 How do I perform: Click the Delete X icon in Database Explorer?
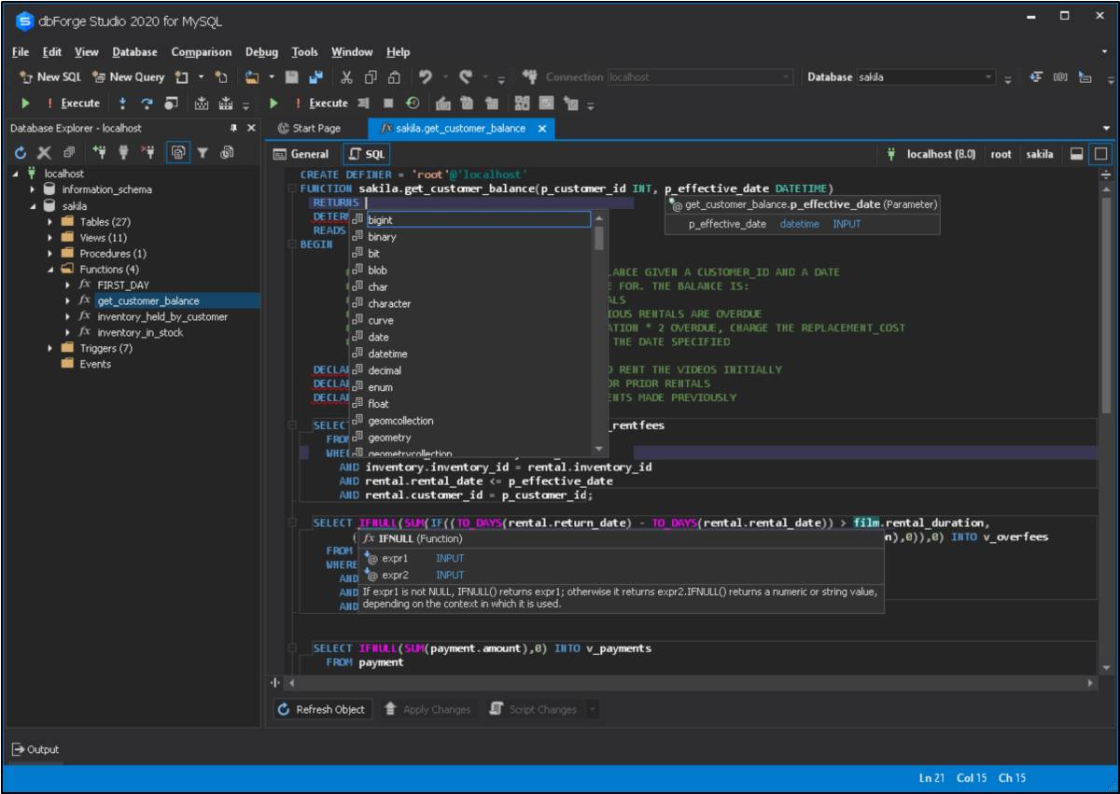(43, 153)
